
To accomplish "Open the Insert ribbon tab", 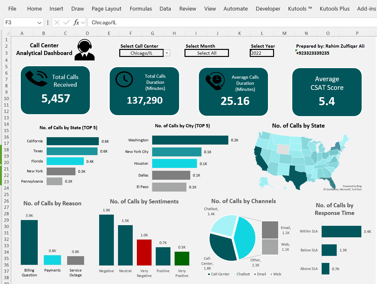I will pos(56,9).
